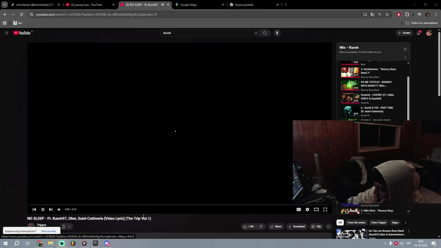441x248 pixels.
Task: Dislike the NO SLEEP video
Action: click(x=261, y=226)
